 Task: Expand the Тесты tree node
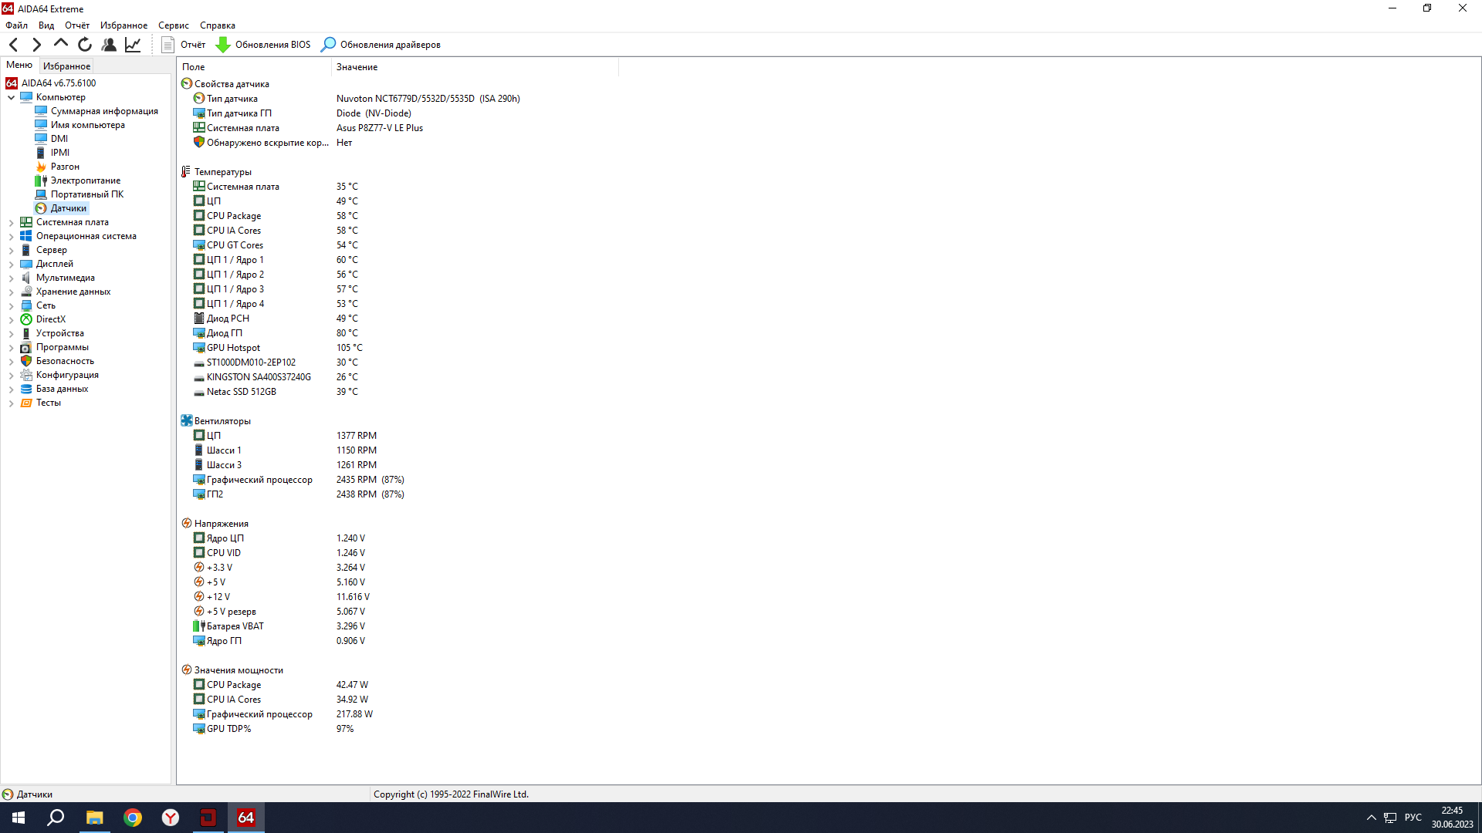click(12, 403)
